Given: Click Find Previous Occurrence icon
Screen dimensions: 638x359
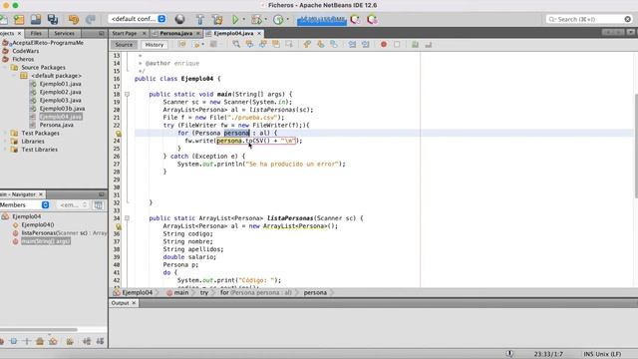Looking at the screenshot, I should coord(249,44).
